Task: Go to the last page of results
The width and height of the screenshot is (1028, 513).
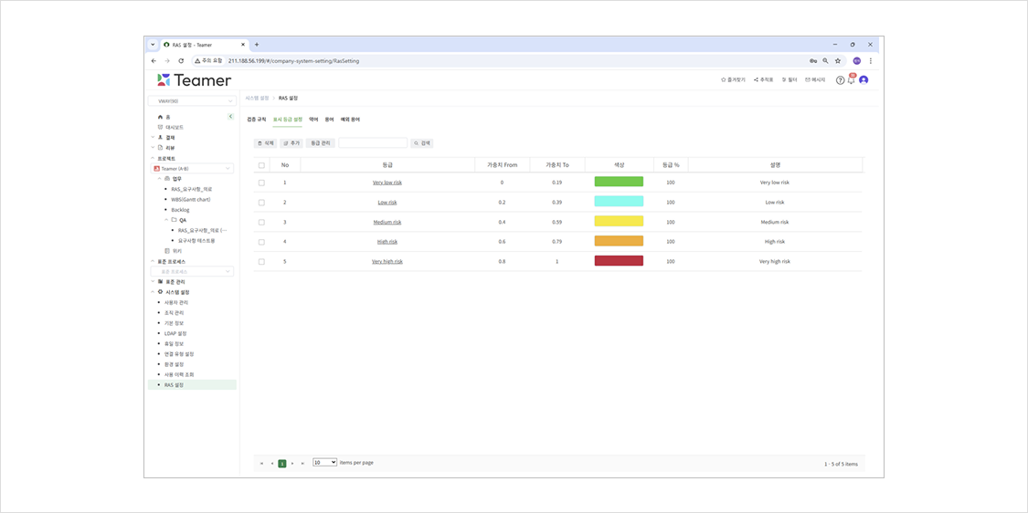Action: pyautogui.click(x=303, y=464)
